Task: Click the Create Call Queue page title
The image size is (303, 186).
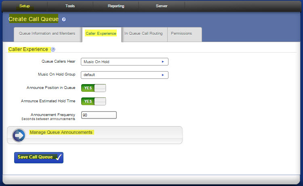Action: (34, 19)
